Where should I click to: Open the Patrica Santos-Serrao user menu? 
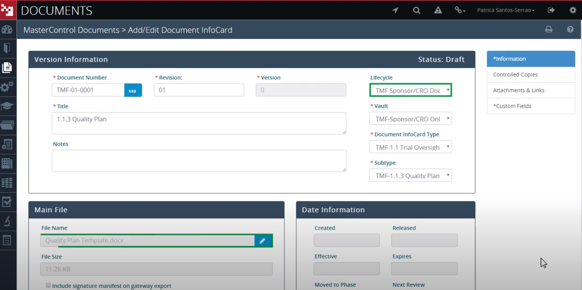[x=506, y=10]
